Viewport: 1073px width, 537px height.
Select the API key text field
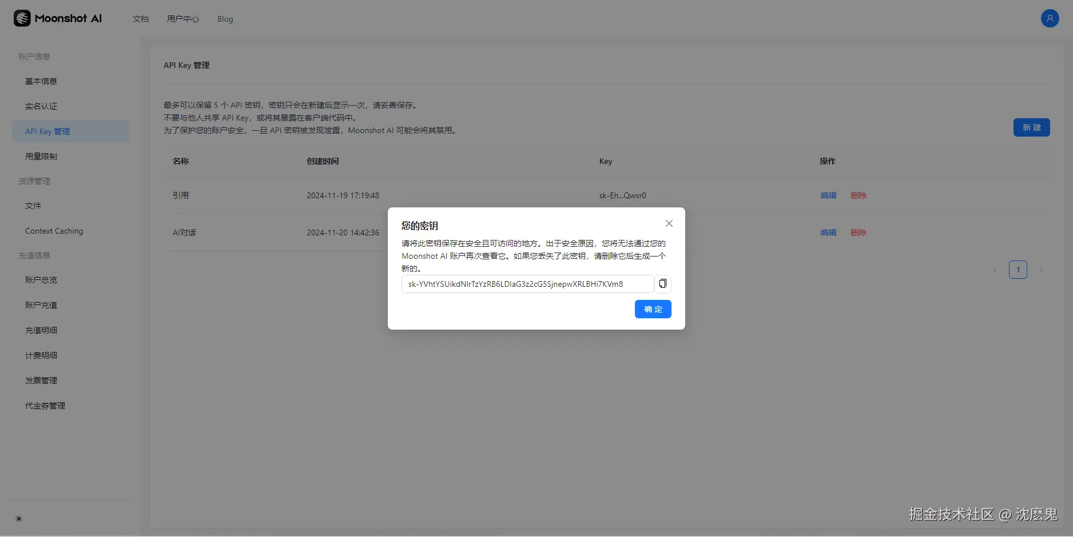coord(526,283)
